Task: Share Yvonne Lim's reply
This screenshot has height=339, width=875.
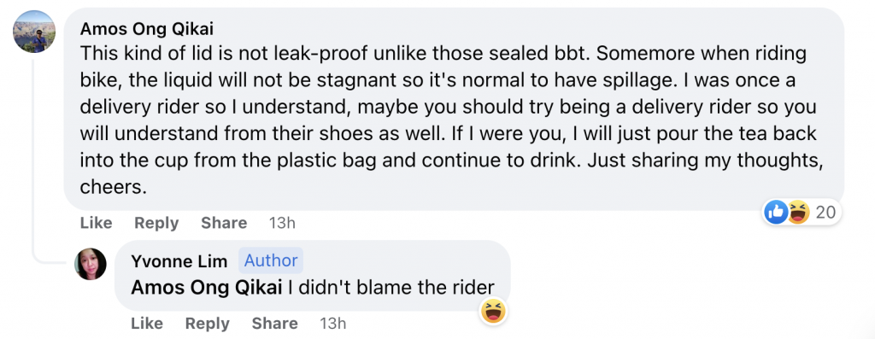Action: click(x=274, y=324)
